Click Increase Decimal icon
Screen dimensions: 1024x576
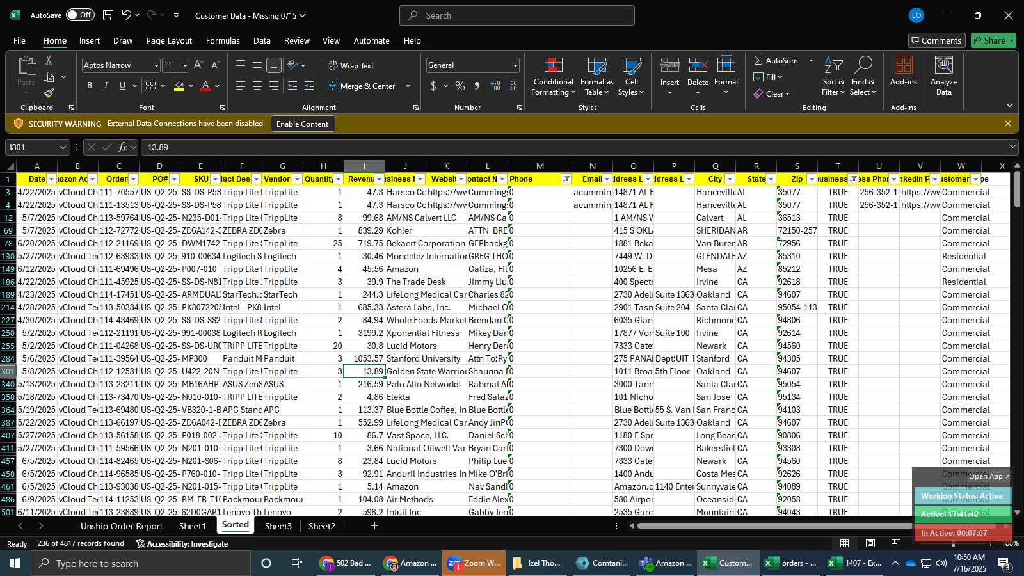[495, 86]
